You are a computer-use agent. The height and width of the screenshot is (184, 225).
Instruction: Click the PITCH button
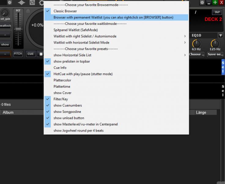pos(18,54)
